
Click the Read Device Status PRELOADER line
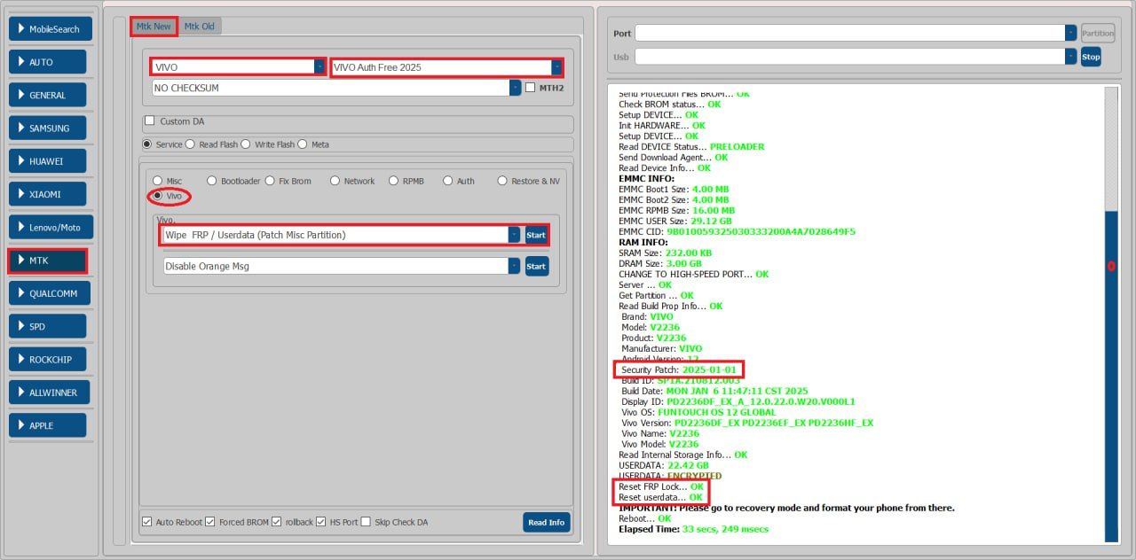[691, 146]
